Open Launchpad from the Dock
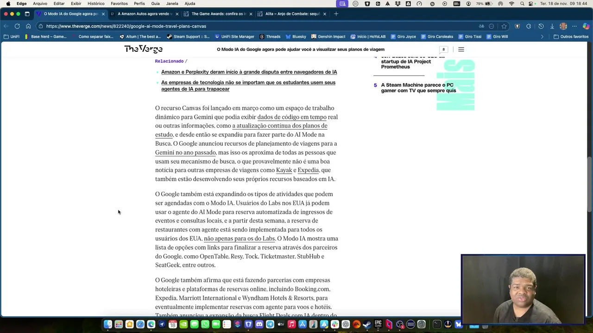Image resolution: width=593 pixels, height=333 pixels. coord(119,324)
